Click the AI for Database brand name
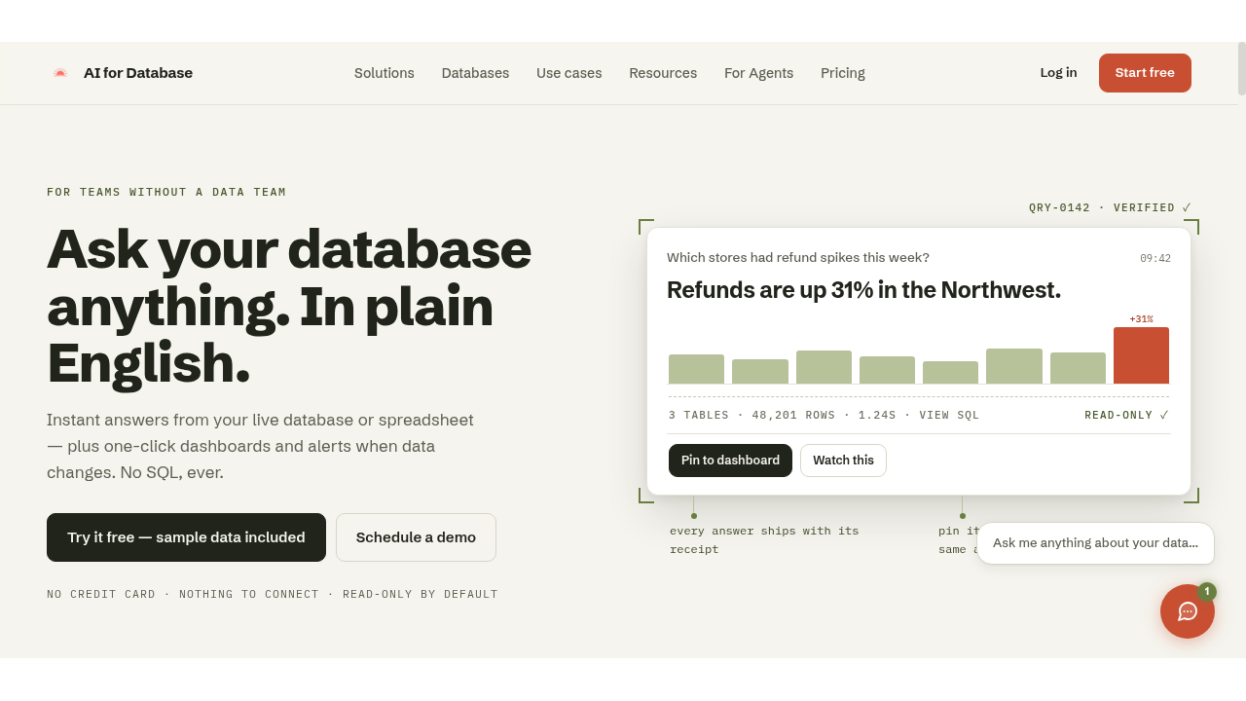The image size is (1246, 701). [x=138, y=73]
